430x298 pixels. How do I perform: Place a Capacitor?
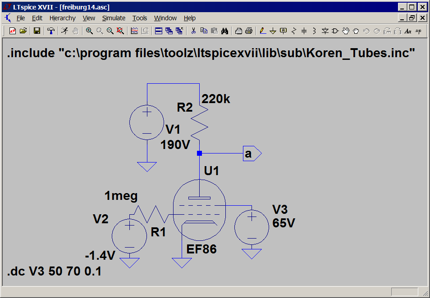pos(304,31)
